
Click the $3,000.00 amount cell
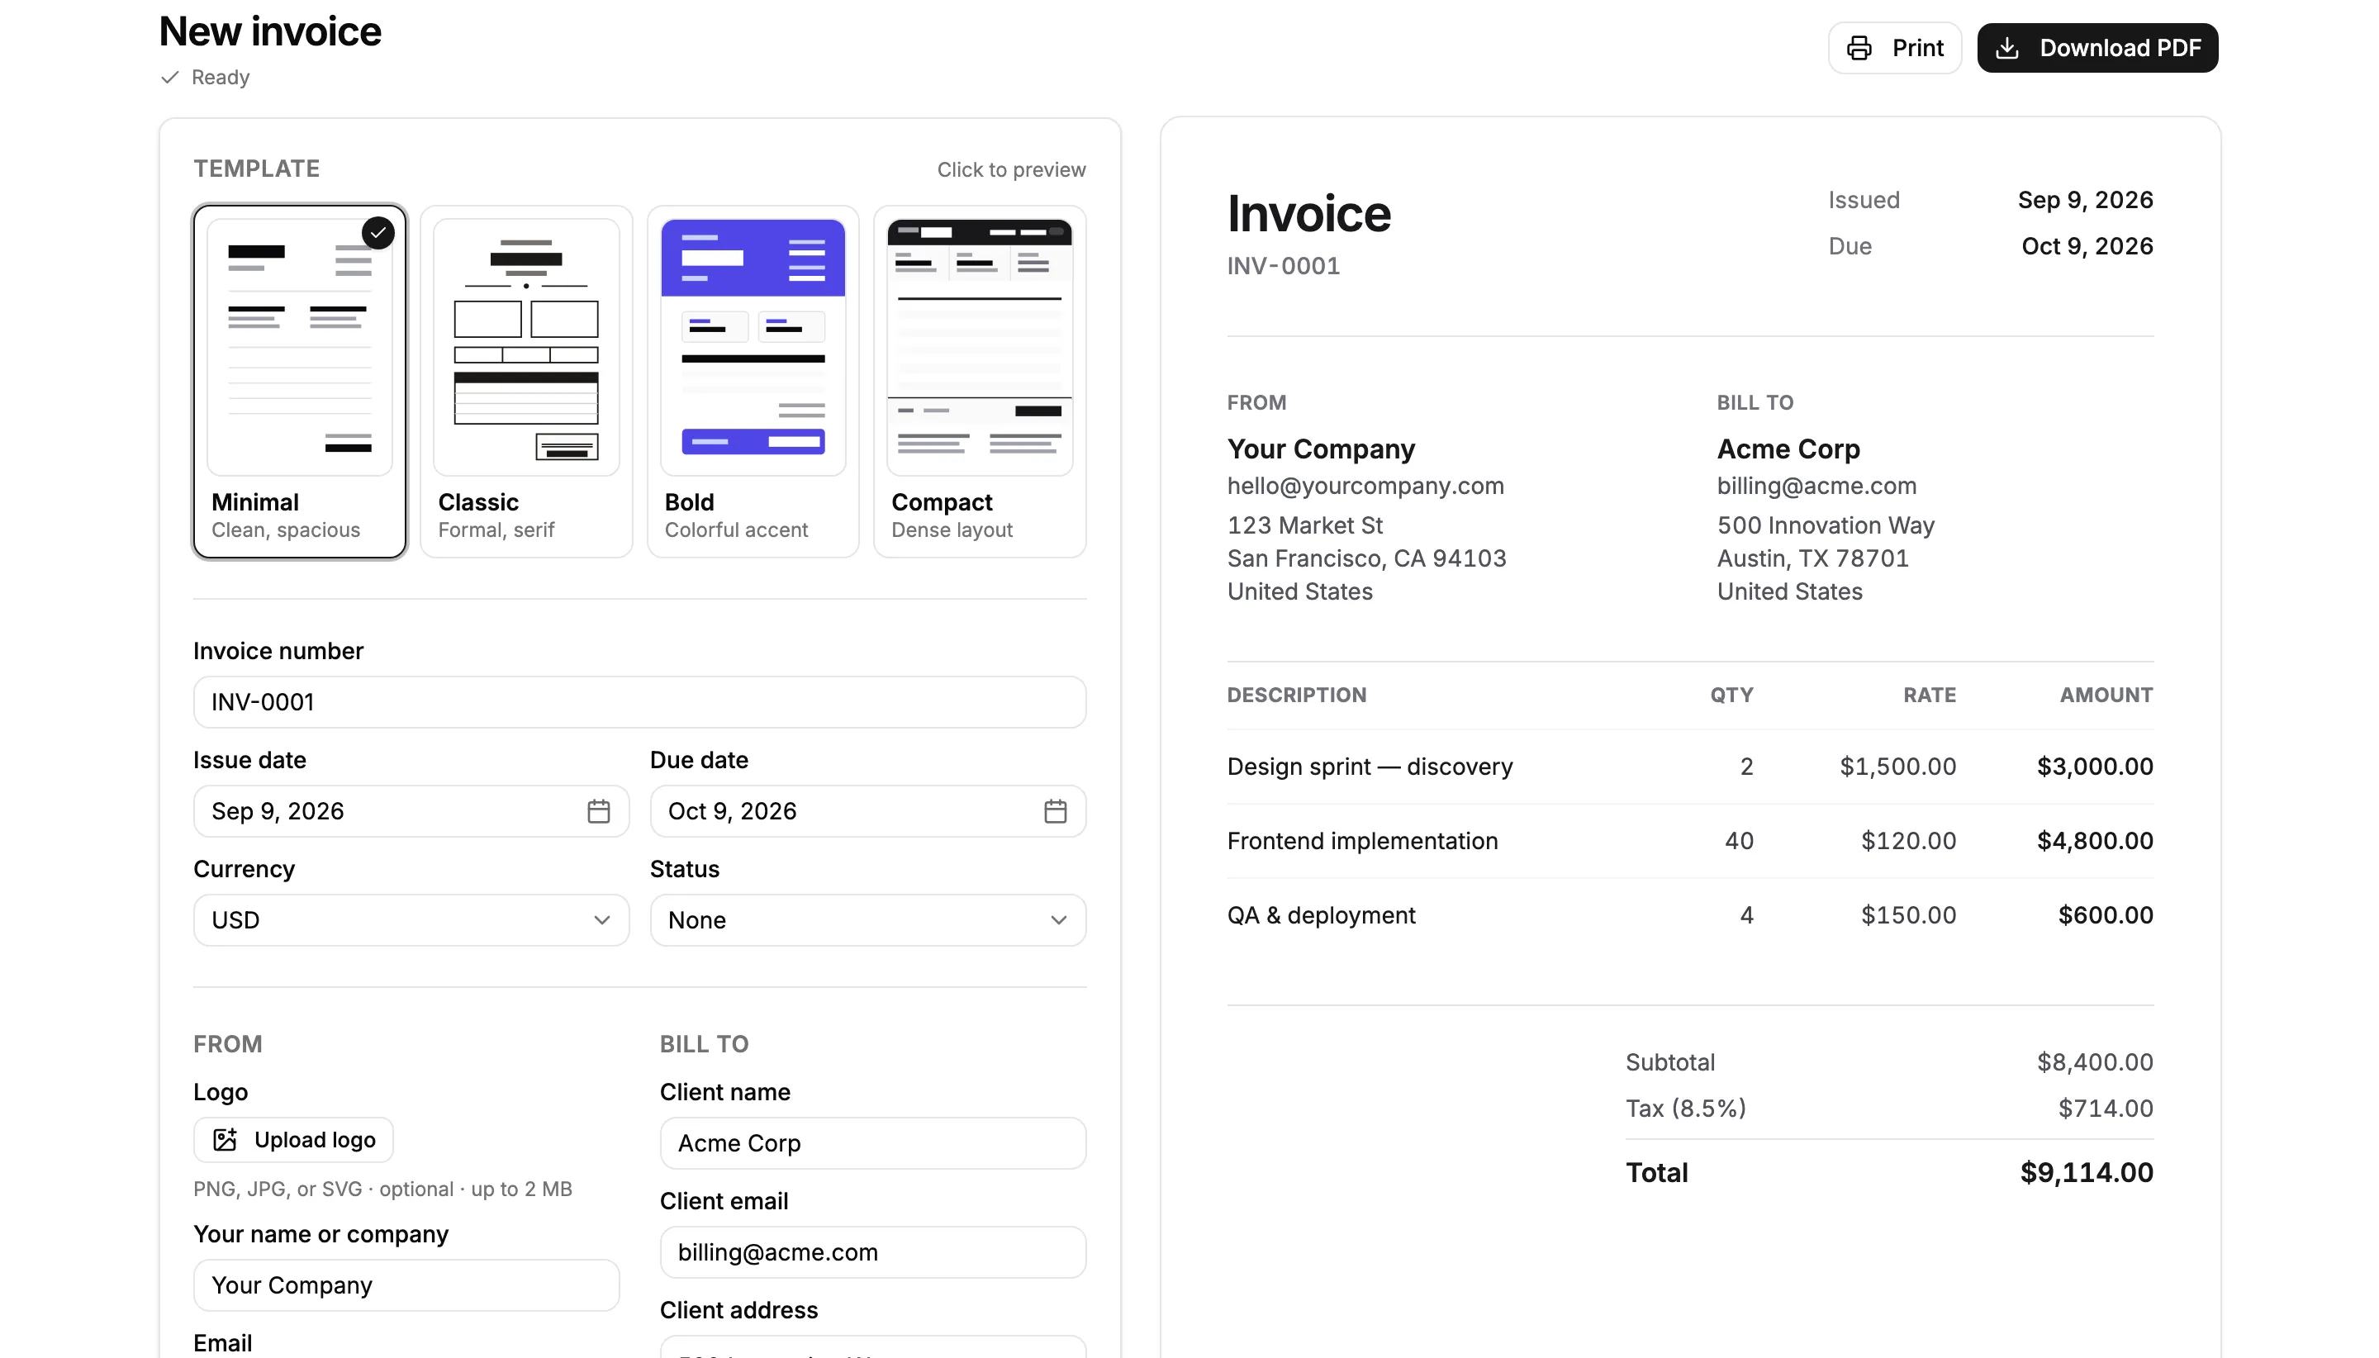pos(2095,767)
